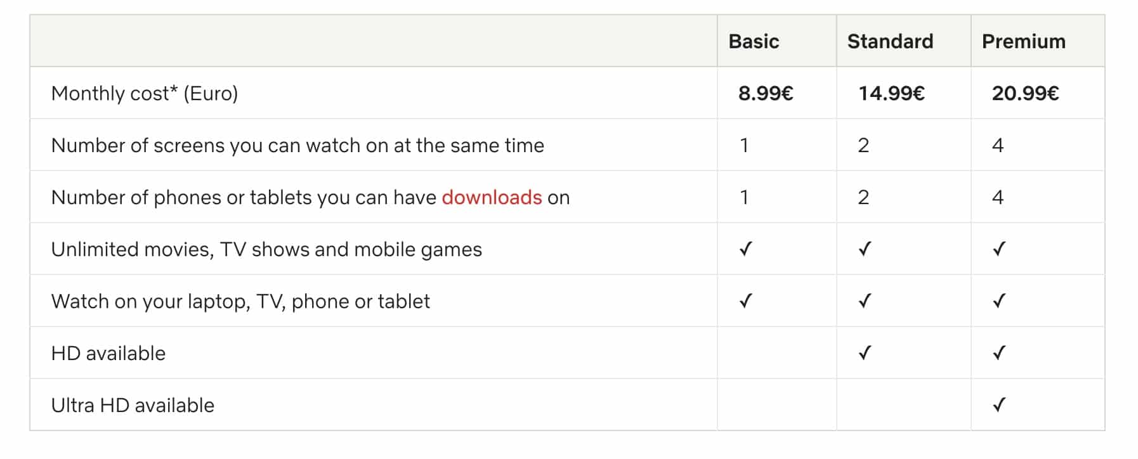Click Basic checkmark for Unlimited movies row
This screenshot has width=1138, height=459.
coord(746,249)
